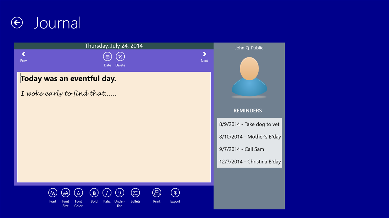Toggle Italic formatting
The height and width of the screenshot is (218, 389).
107,192
